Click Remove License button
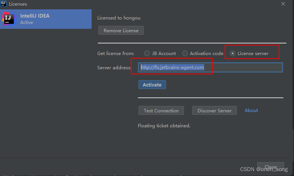This screenshot has width=294, height=176. coord(121,30)
